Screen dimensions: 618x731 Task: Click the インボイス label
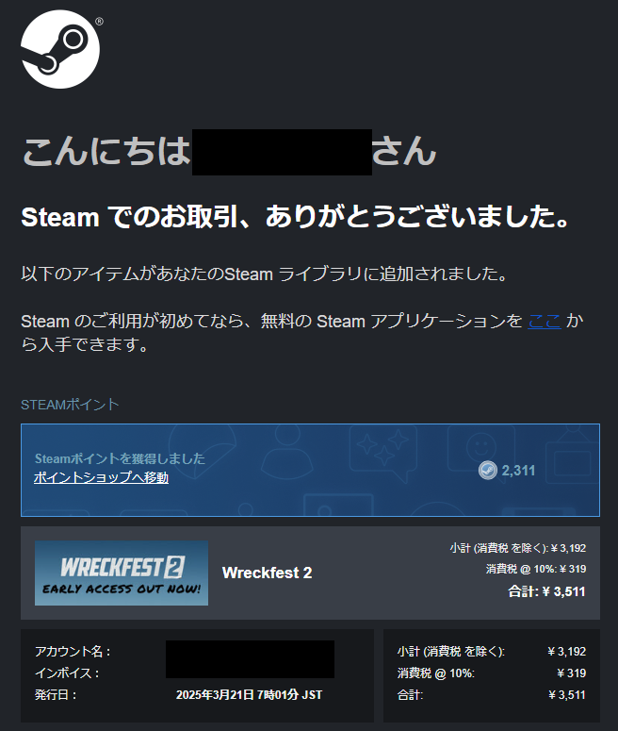pos(67,673)
